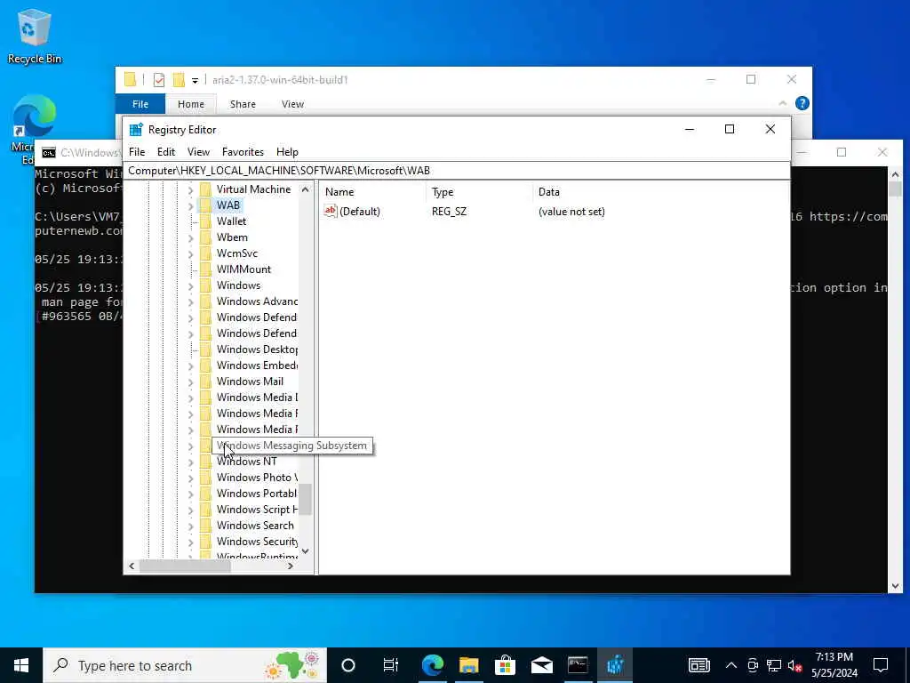The height and width of the screenshot is (683, 910).
Task: Select the Windows Search key
Action: pyautogui.click(x=255, y=525)
